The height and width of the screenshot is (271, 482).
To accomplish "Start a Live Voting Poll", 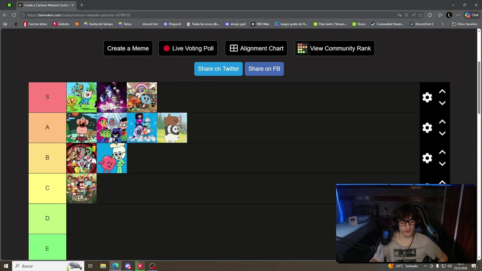I will 188,48.
